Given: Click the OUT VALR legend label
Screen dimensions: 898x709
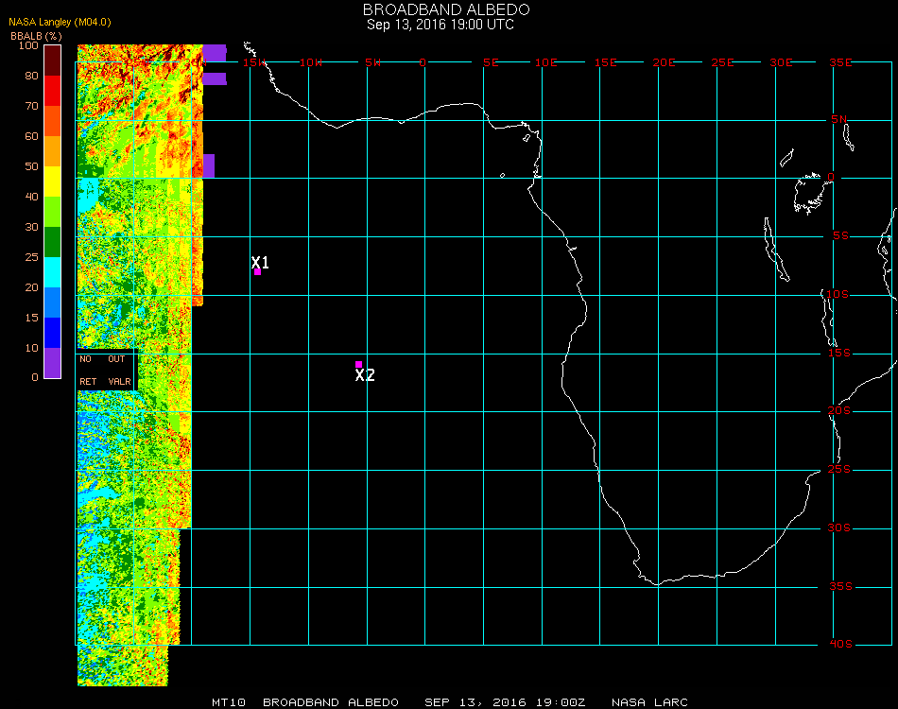Looking at the screenshot, I should pos(118,371).
